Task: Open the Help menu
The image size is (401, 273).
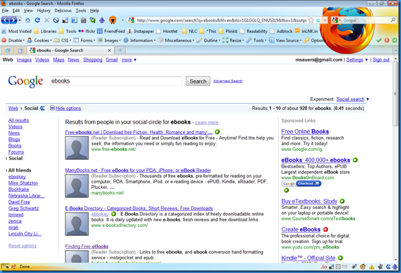Action: [95, 11]
